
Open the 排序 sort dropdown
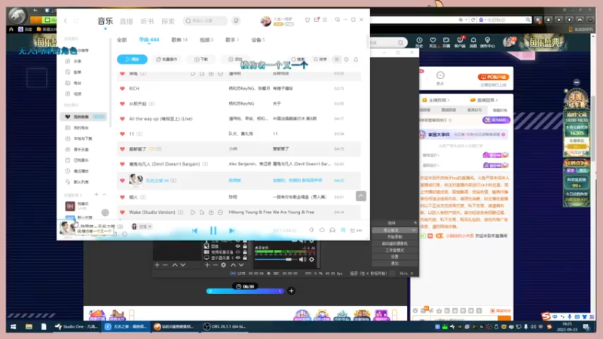[x=320, y=60]
